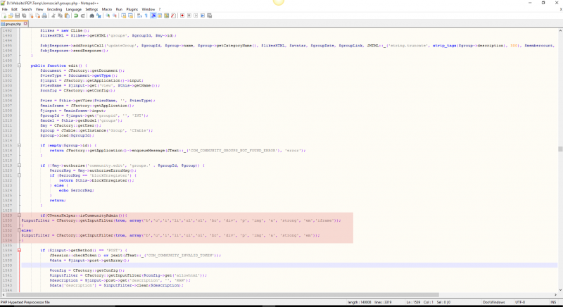563x307 pixels.
Task: Save the recorded macro icon
Action: 209,15
